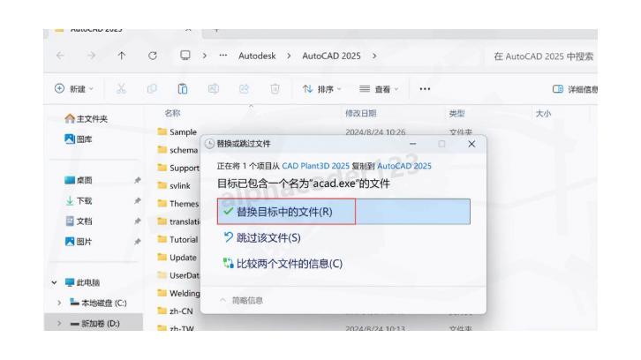This screenshot has height=360, width=641.
Task: Sort by the 类型 column header
Action: pos(456,113)
